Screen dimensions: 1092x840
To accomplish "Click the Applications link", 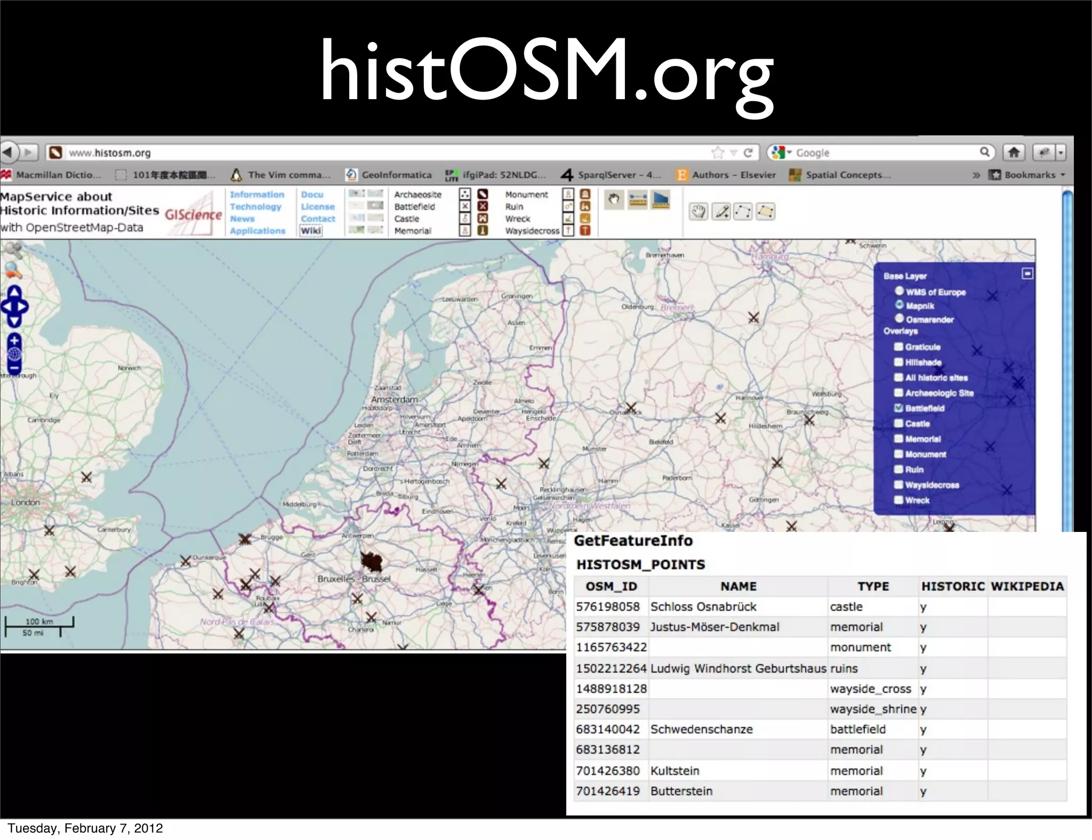I will 258,231.
